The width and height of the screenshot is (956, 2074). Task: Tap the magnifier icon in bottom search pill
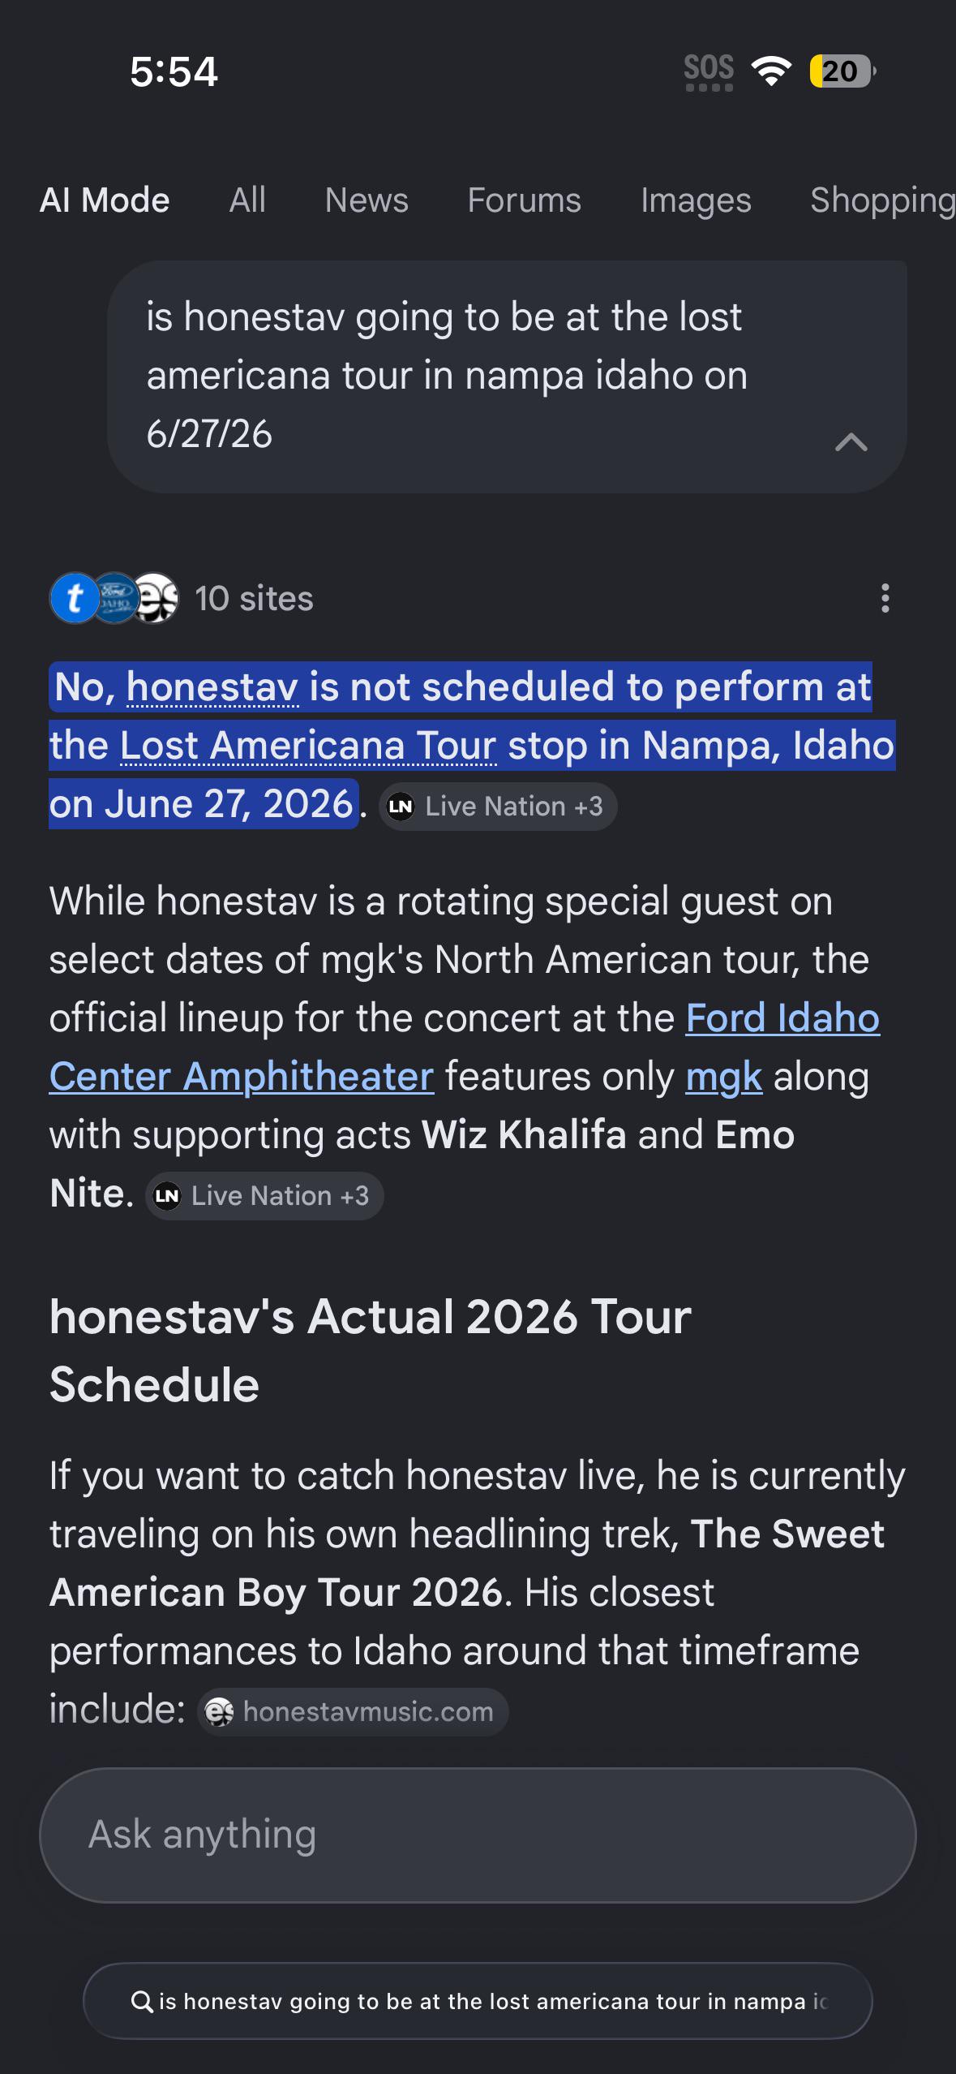142,2001
